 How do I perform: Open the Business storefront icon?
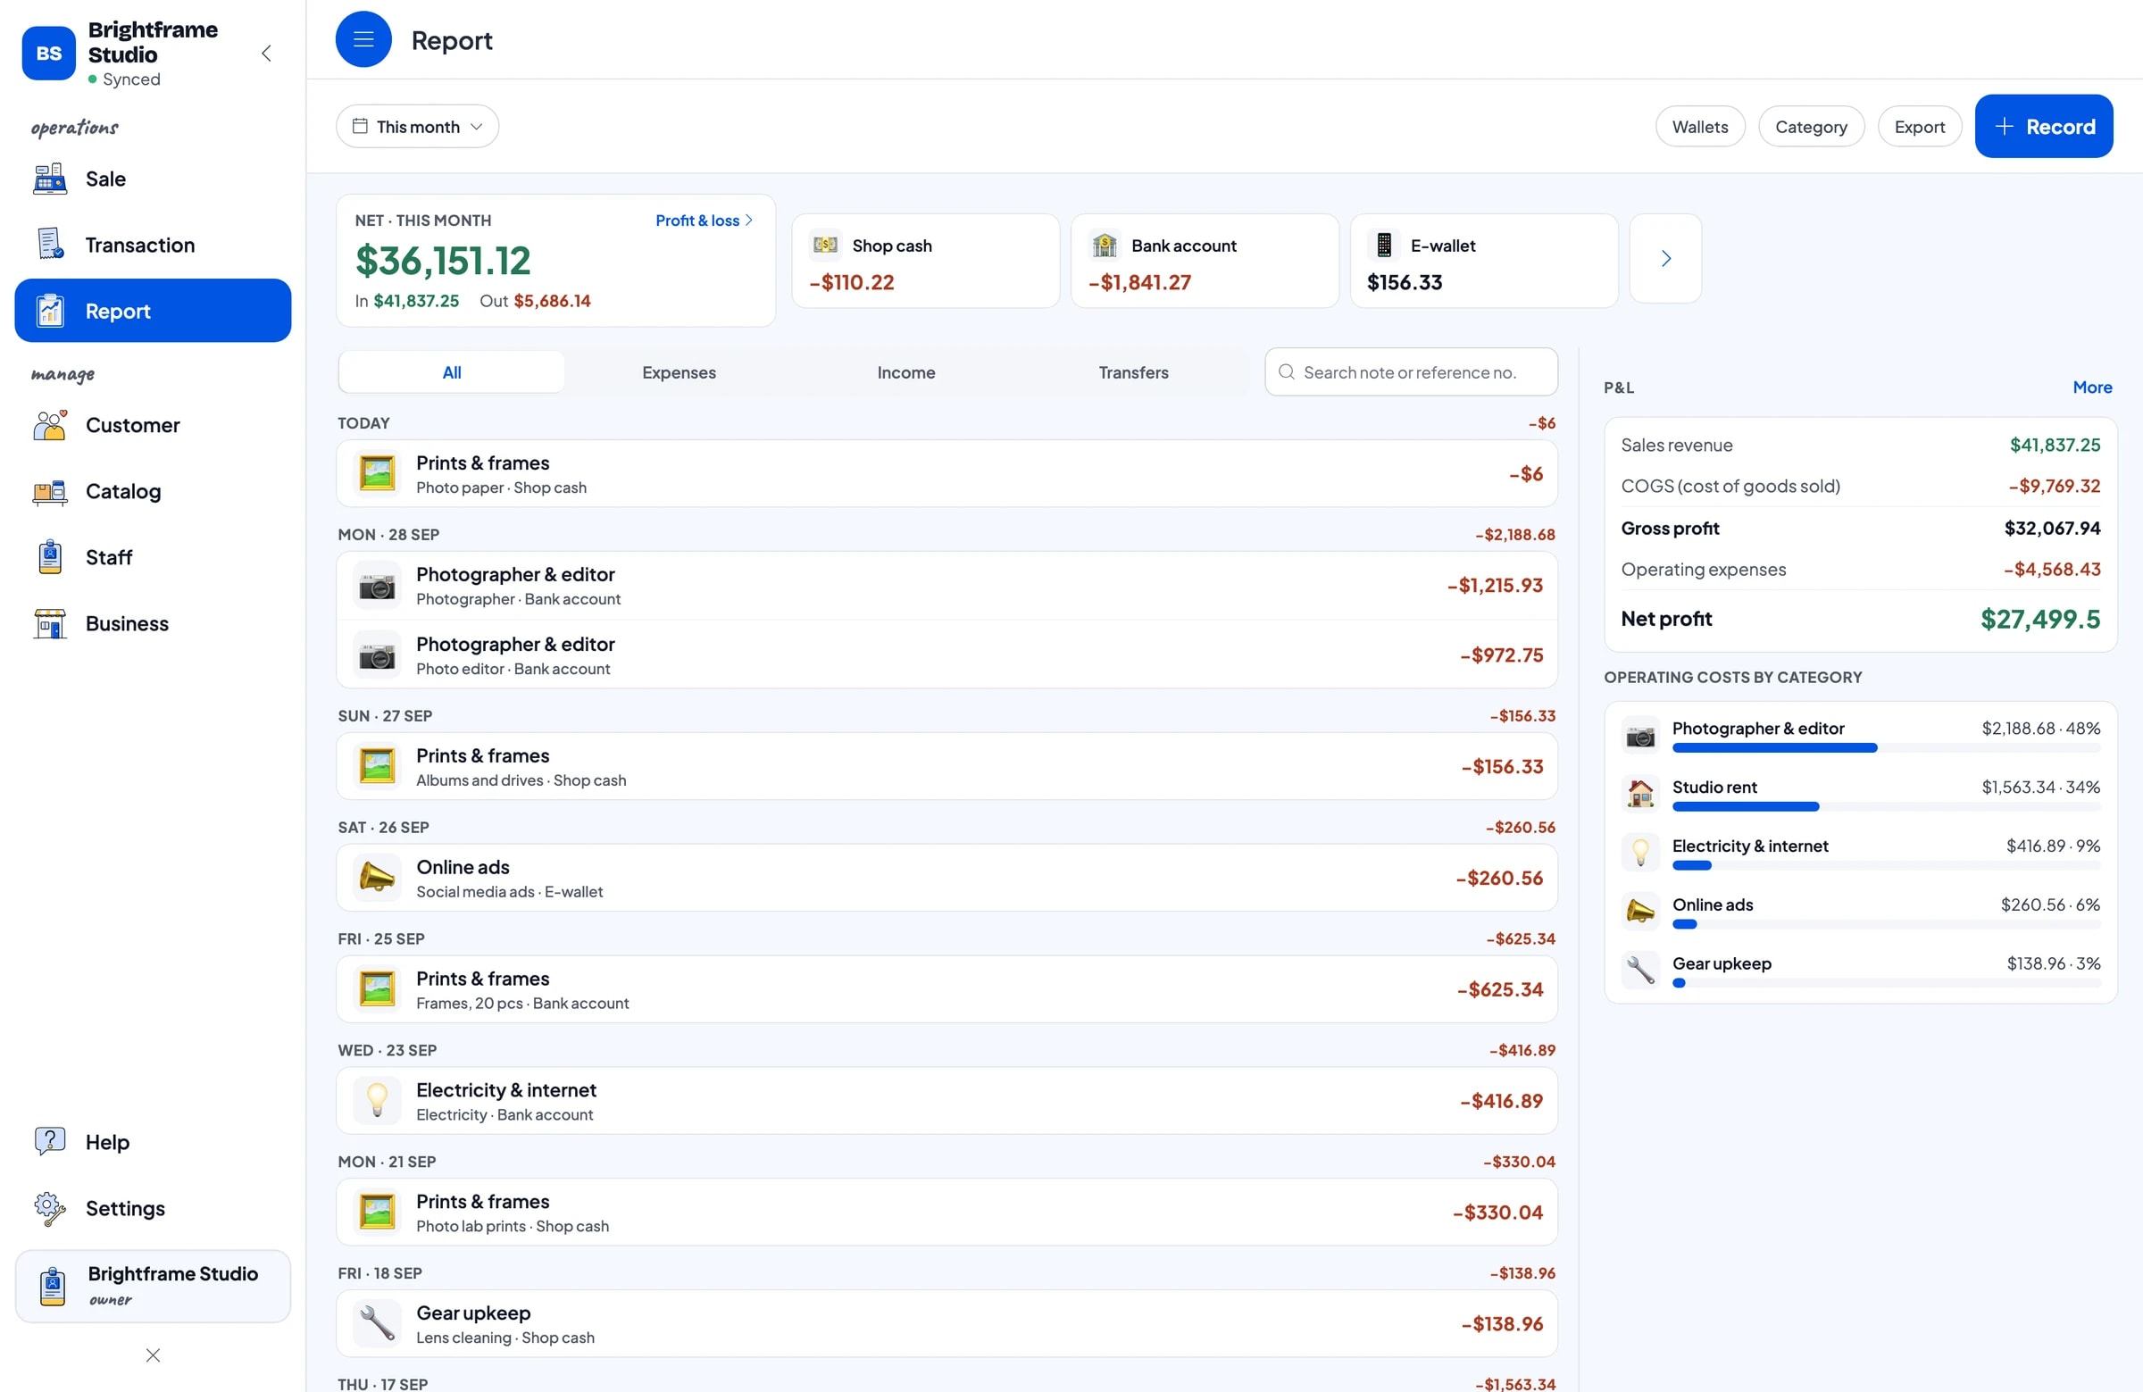click(49, 623)
